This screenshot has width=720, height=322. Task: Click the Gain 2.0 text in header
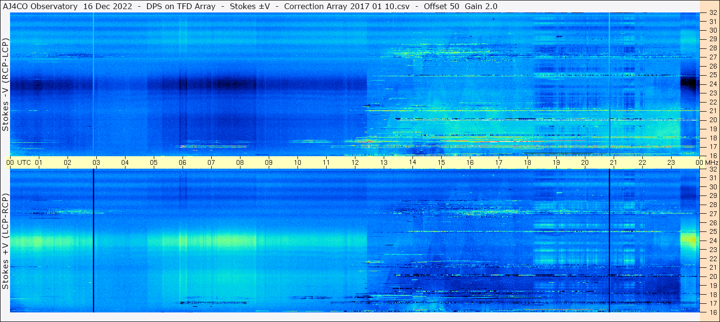tap(481, 6)
